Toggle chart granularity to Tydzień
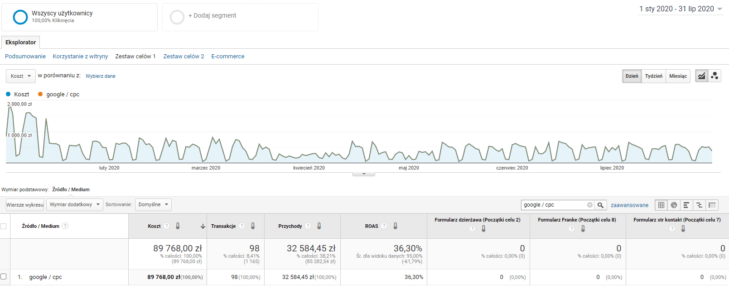 (x=653, y=76)
